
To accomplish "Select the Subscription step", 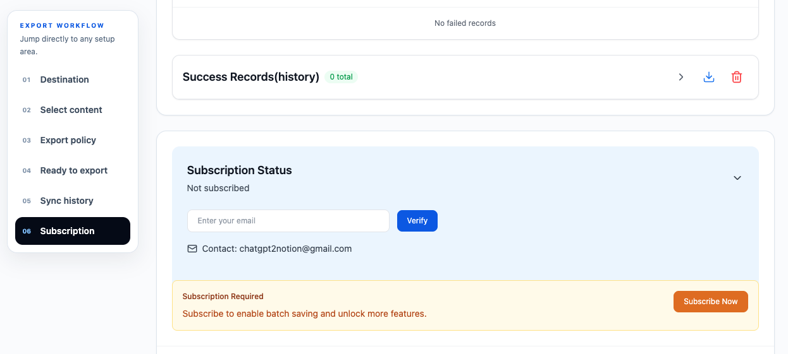I will point(73,231).
